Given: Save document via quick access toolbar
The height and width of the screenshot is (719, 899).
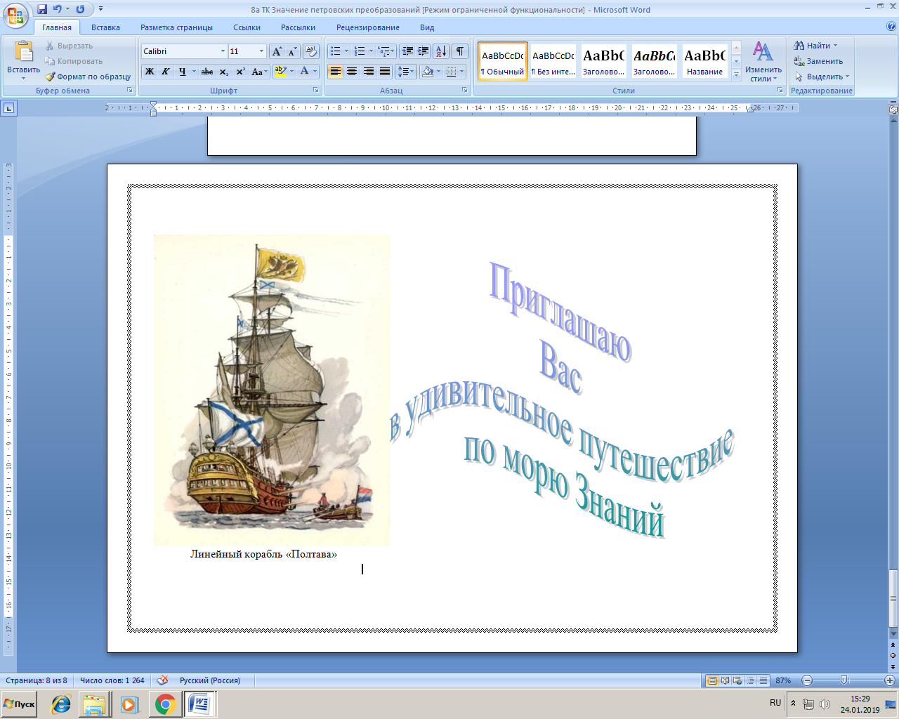Looking at the screenshot, I should 42,9.
